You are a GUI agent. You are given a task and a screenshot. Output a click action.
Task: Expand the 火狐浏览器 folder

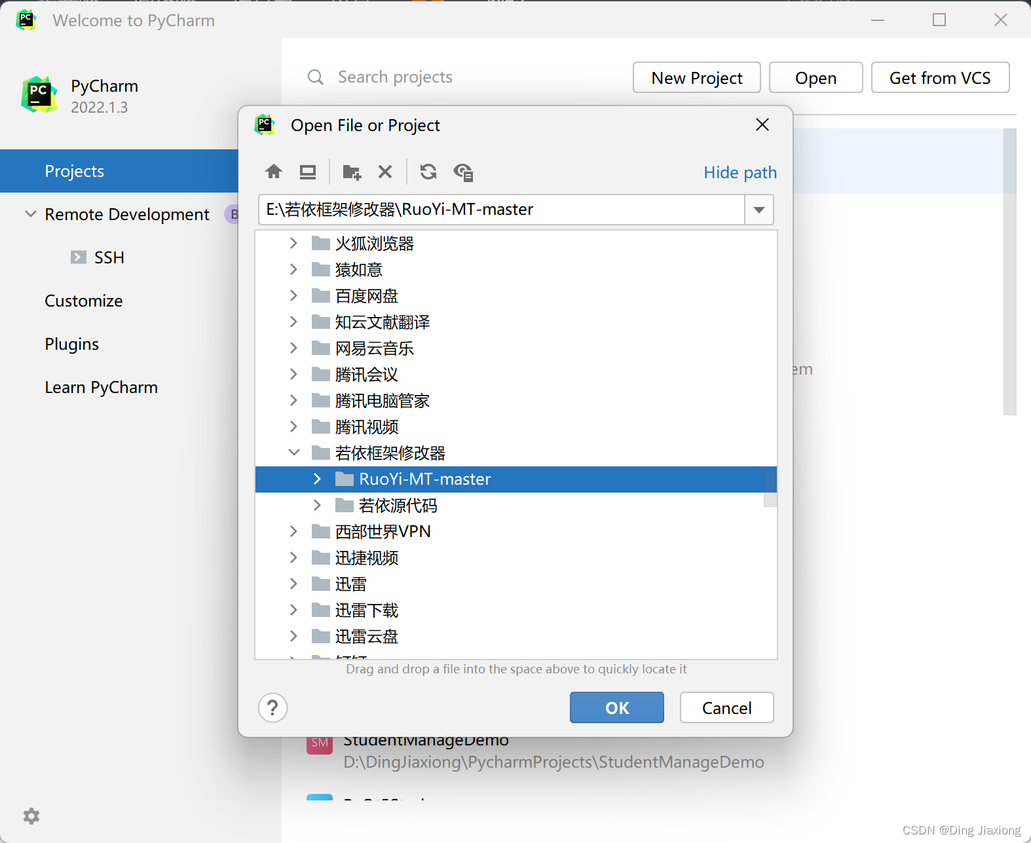pos(293,244)
